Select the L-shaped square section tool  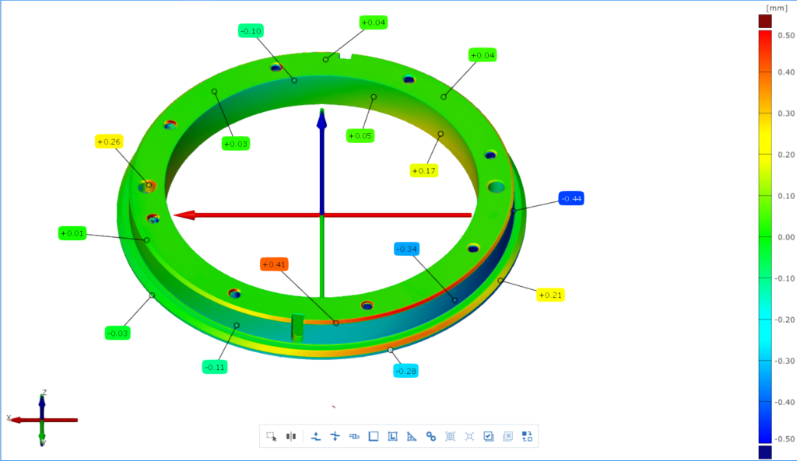tap(393, 436)
